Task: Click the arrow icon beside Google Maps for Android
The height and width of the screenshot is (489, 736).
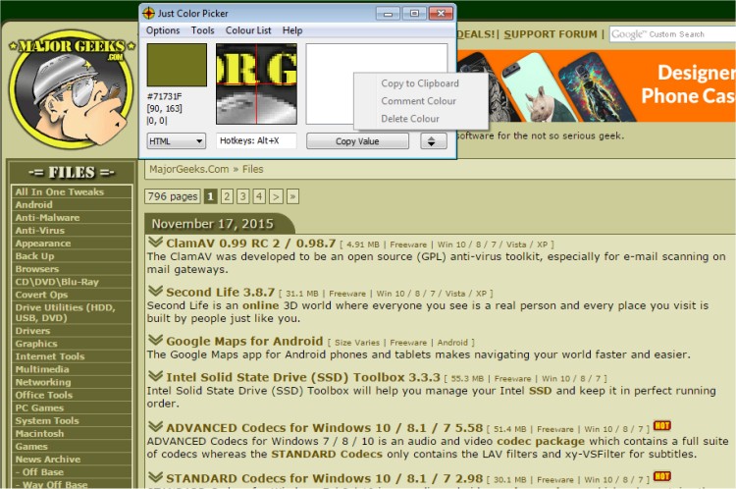Action: click(x=155, y=340)
